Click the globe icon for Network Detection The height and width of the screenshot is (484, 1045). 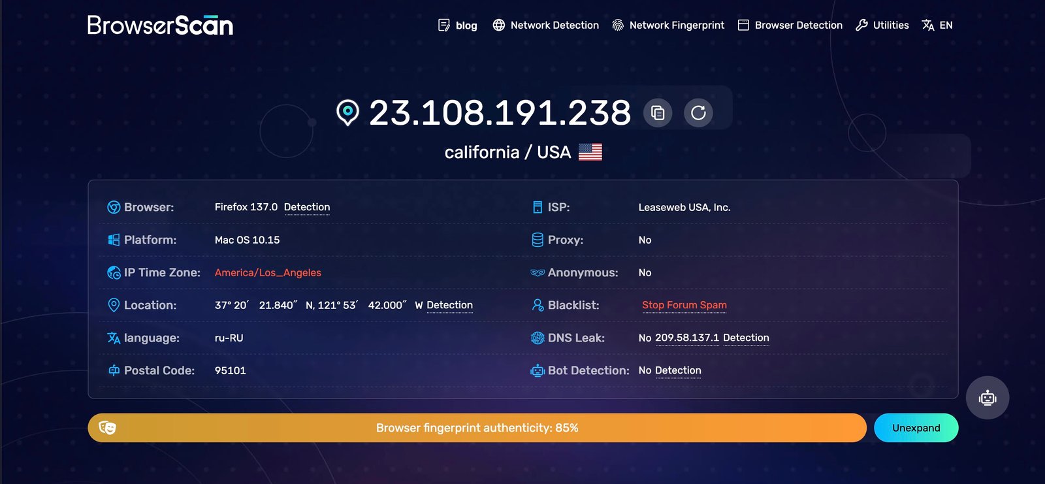499,25
